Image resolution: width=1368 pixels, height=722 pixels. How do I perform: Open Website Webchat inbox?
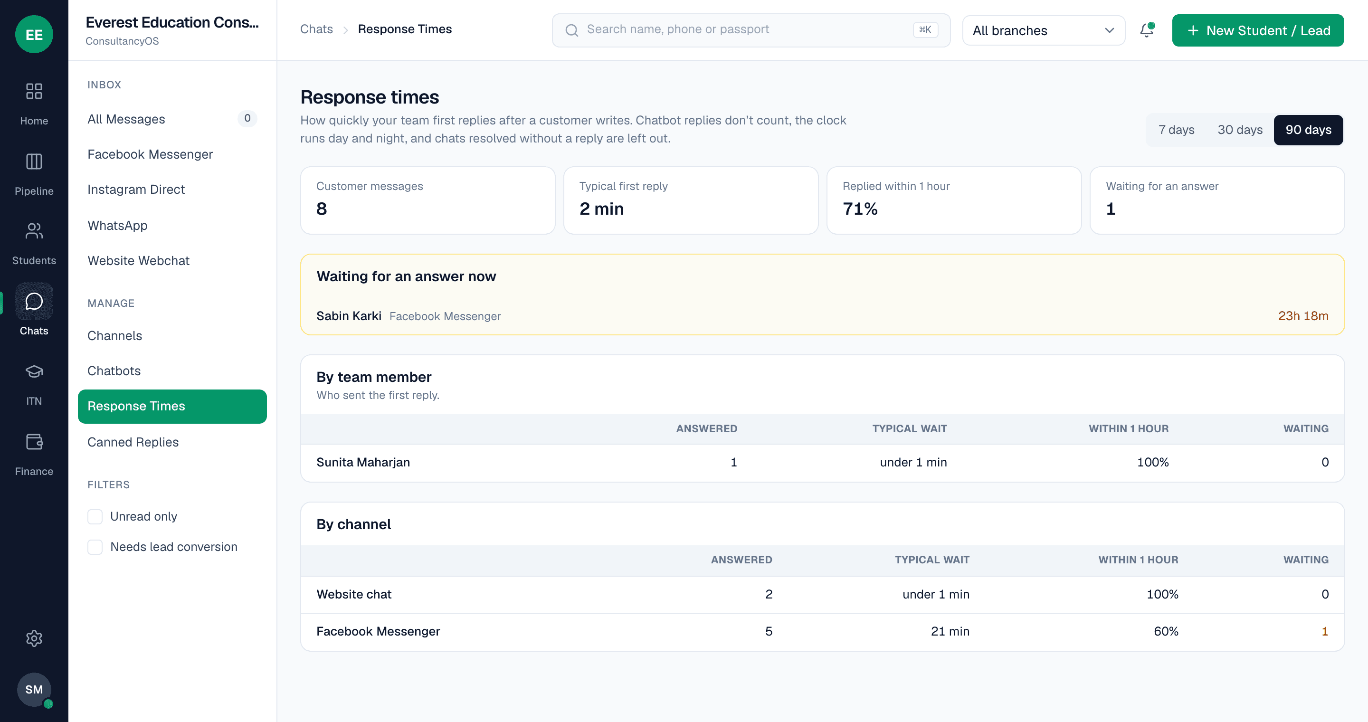click(x=172, y=261)
